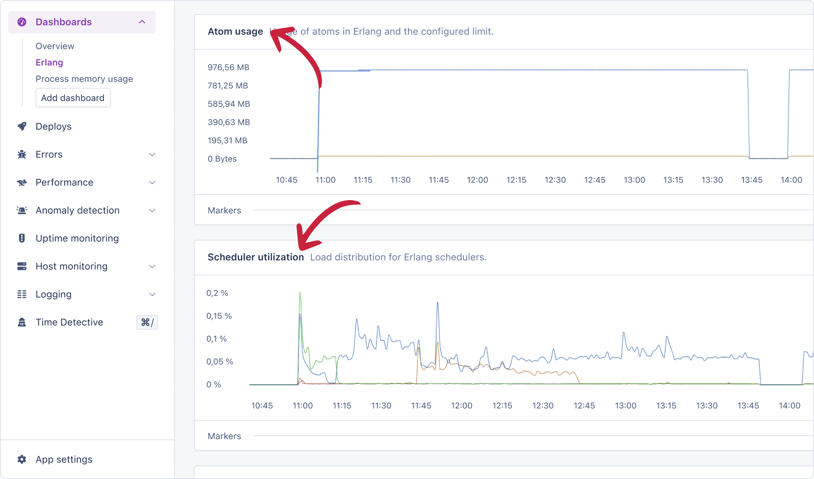Collapse the Dashboards section chevron
The height and width of the screenshot is (479, 814).
coord(142,22)
